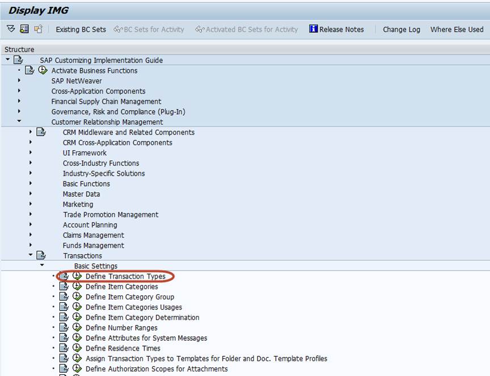Open documentation icon for Transactions

(41, 255)
